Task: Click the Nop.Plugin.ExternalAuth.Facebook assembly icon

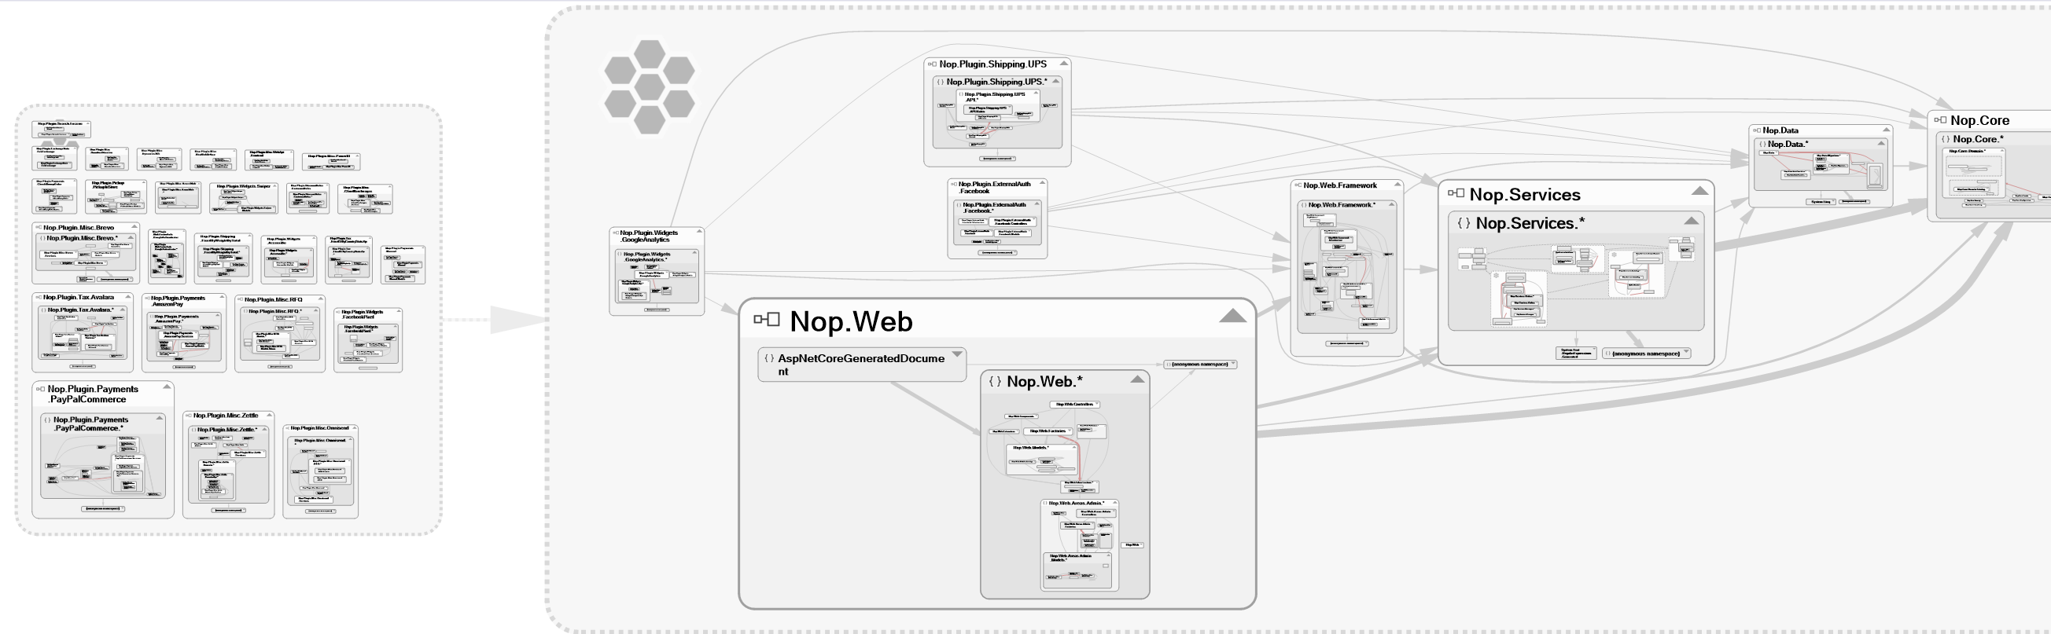Action: click(x=954, y=185)
